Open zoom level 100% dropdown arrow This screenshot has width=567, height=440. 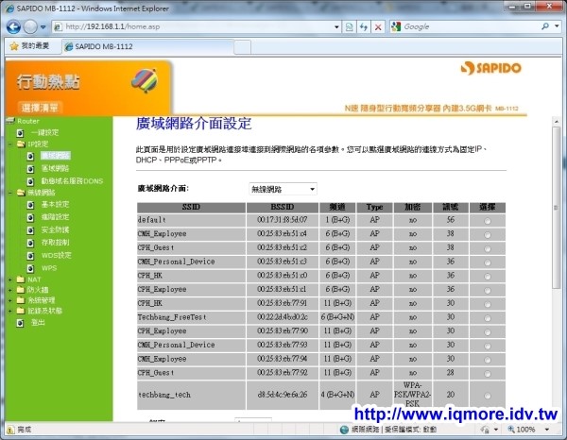tap(547, 430)
